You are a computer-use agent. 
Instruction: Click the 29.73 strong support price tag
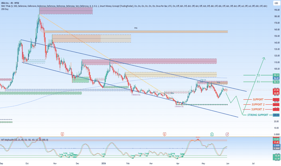tap(276, 115)
